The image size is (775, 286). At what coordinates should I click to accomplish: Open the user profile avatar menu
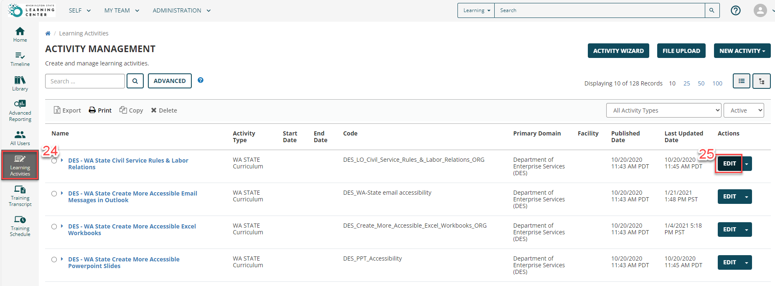pyautogui.click(x=760, y=10)
